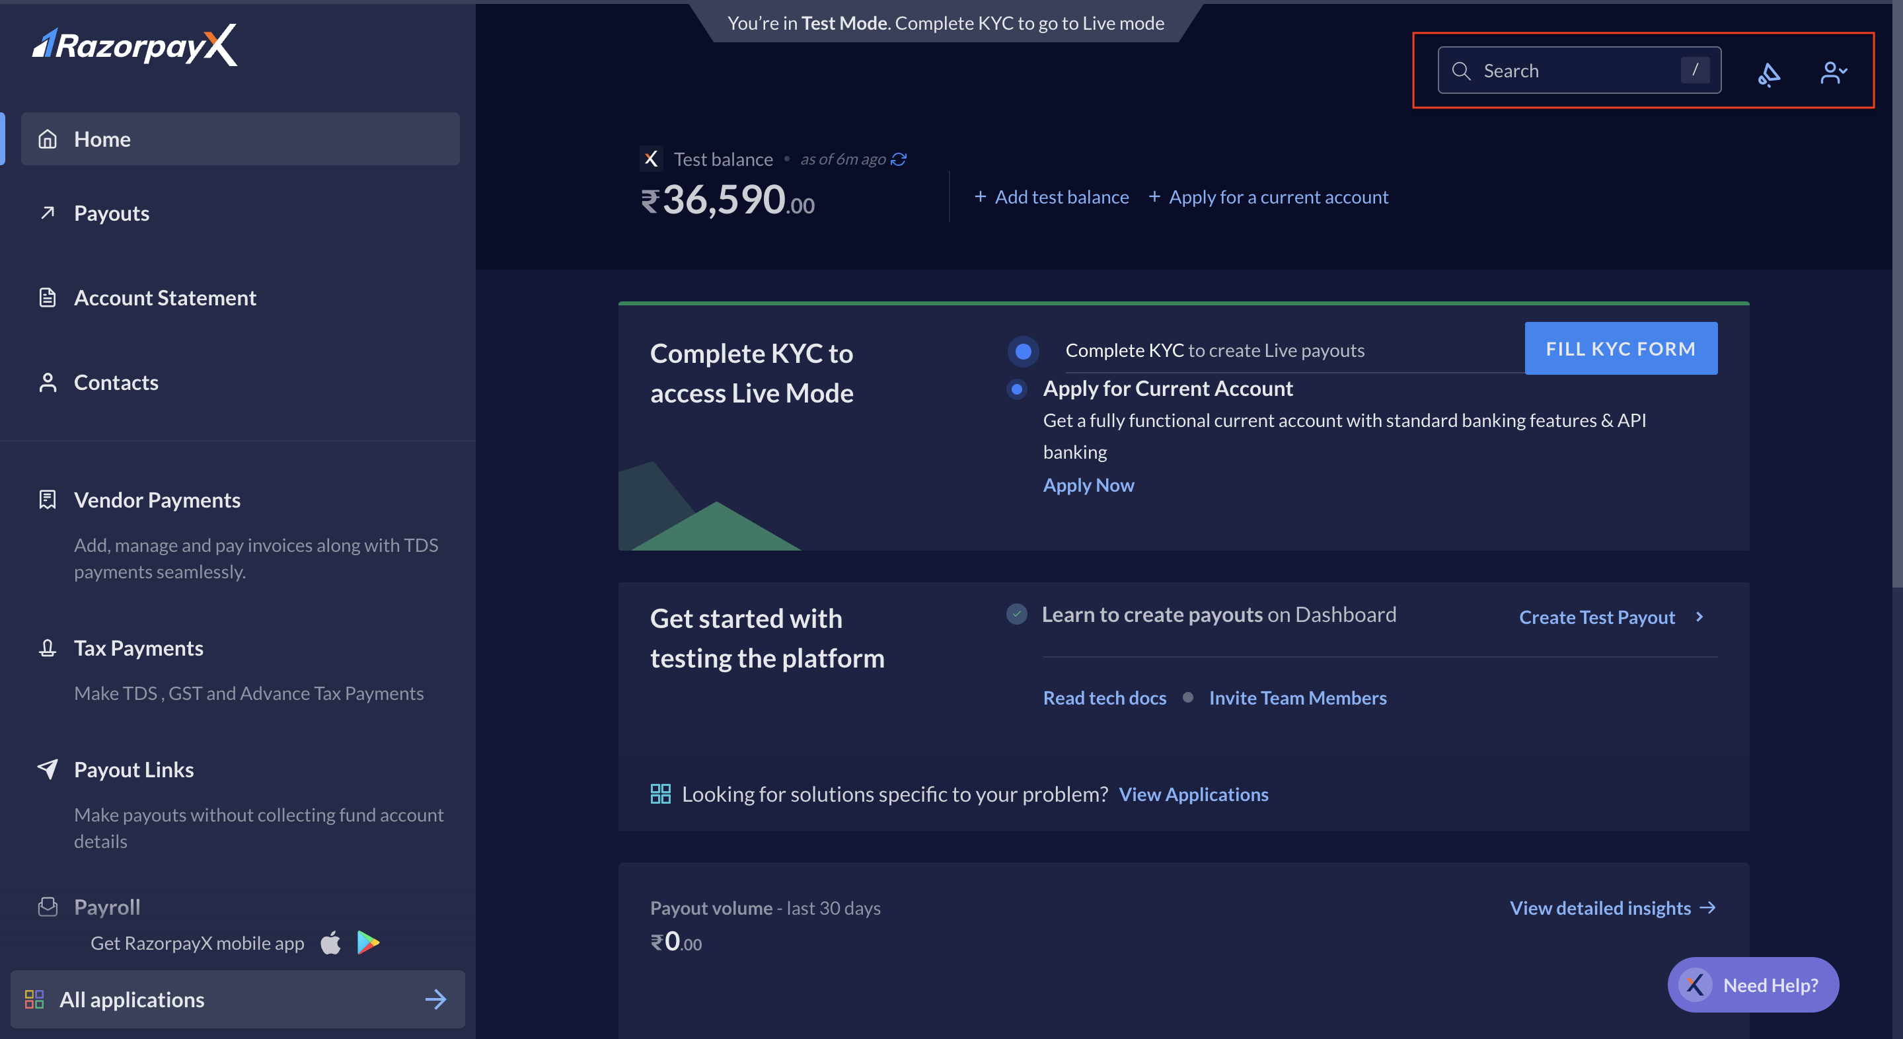Open Payroll in the sidebar

[106, 907]
